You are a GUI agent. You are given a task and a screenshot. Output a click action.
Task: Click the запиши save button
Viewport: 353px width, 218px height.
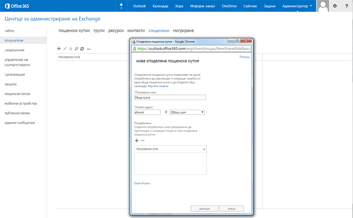coord(204,209)
